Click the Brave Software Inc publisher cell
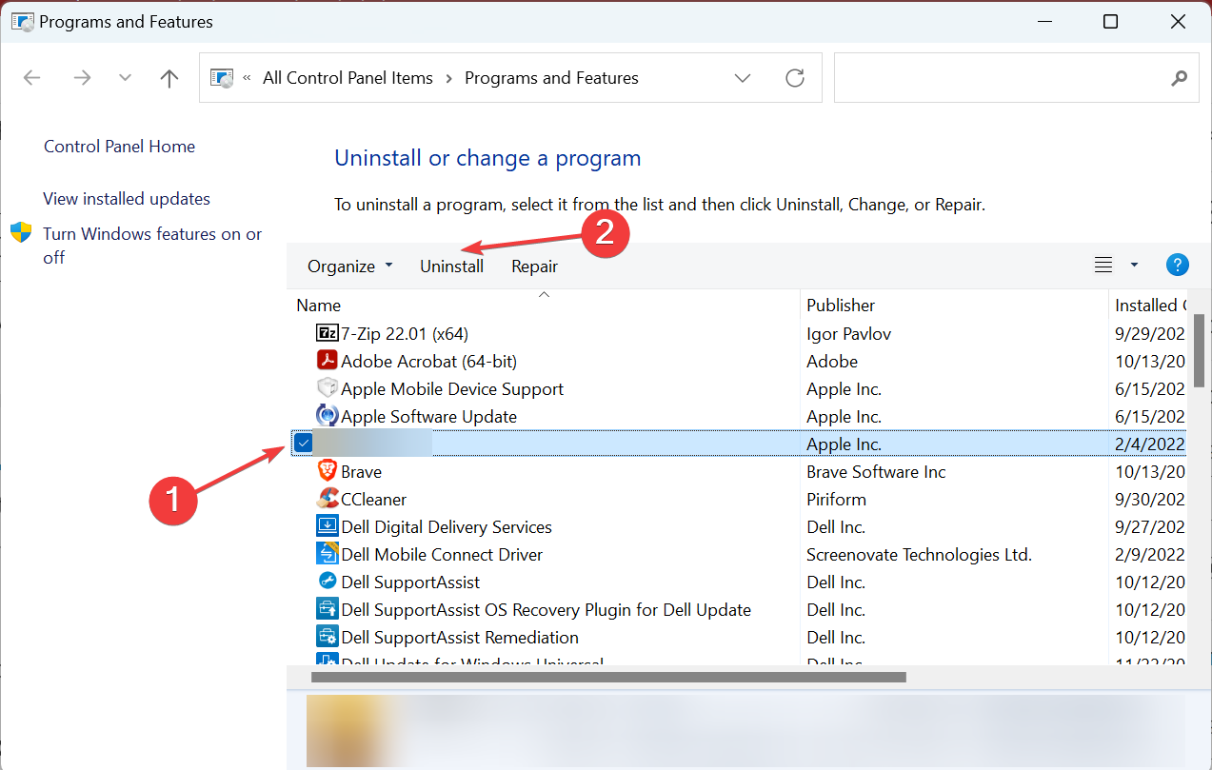 coord(876,471)
